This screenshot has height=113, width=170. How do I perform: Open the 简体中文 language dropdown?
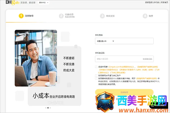click(x=43, y=3)
